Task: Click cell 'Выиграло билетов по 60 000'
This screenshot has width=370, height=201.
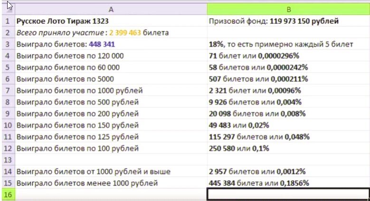Action: click(111, 67)
